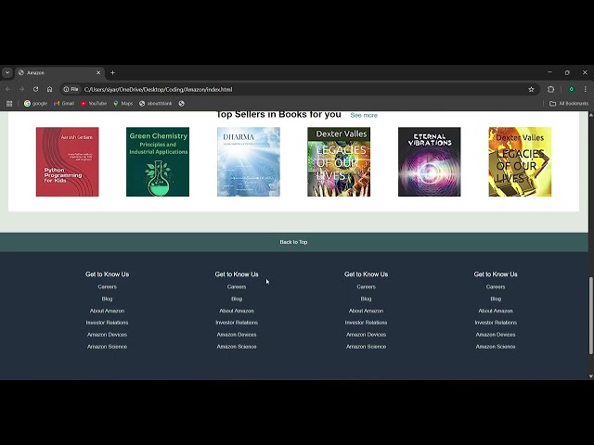Image resolution: width=594 pixels, height=445 pixels.
Task: Open the Gmail bookmark
Action: coord(64,103)
